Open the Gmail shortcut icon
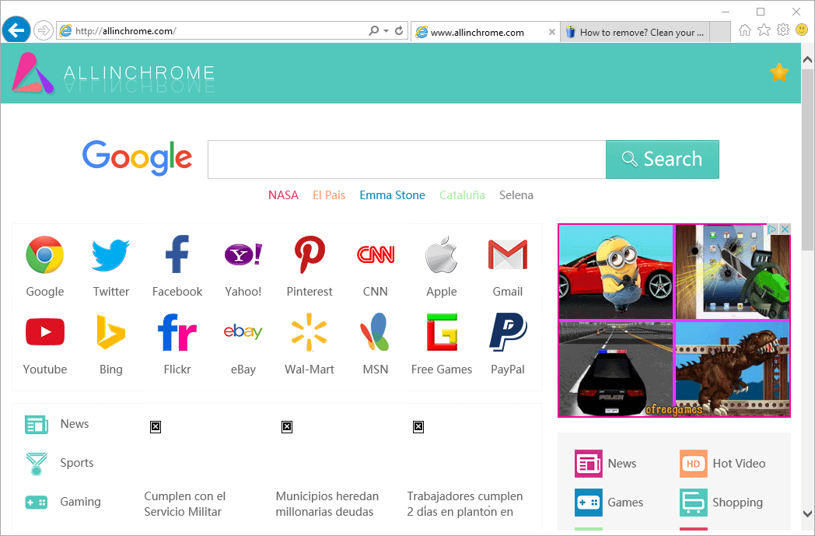The height and width of the screenshot is (536, 815). (x=508, y=254)
